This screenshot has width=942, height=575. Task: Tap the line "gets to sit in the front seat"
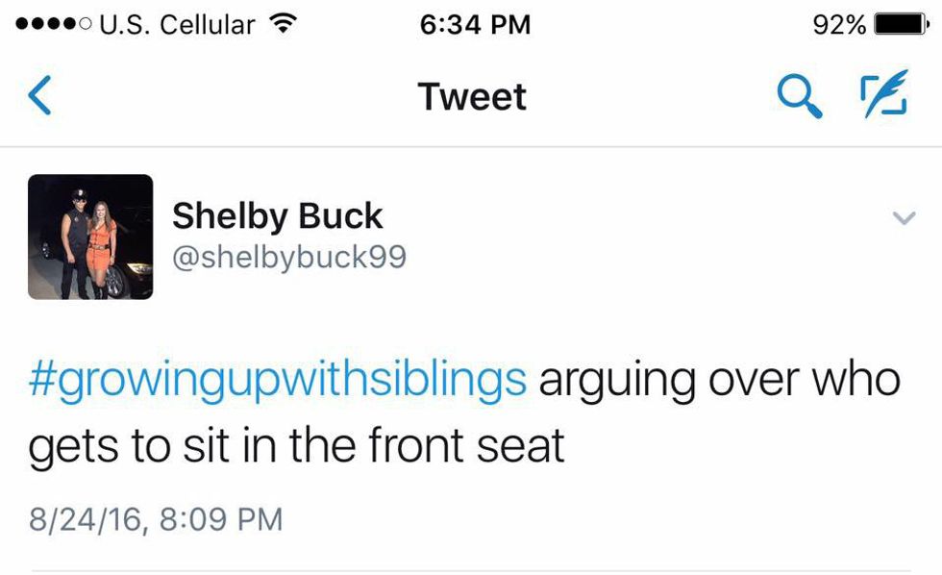click(x=296, y=446)
